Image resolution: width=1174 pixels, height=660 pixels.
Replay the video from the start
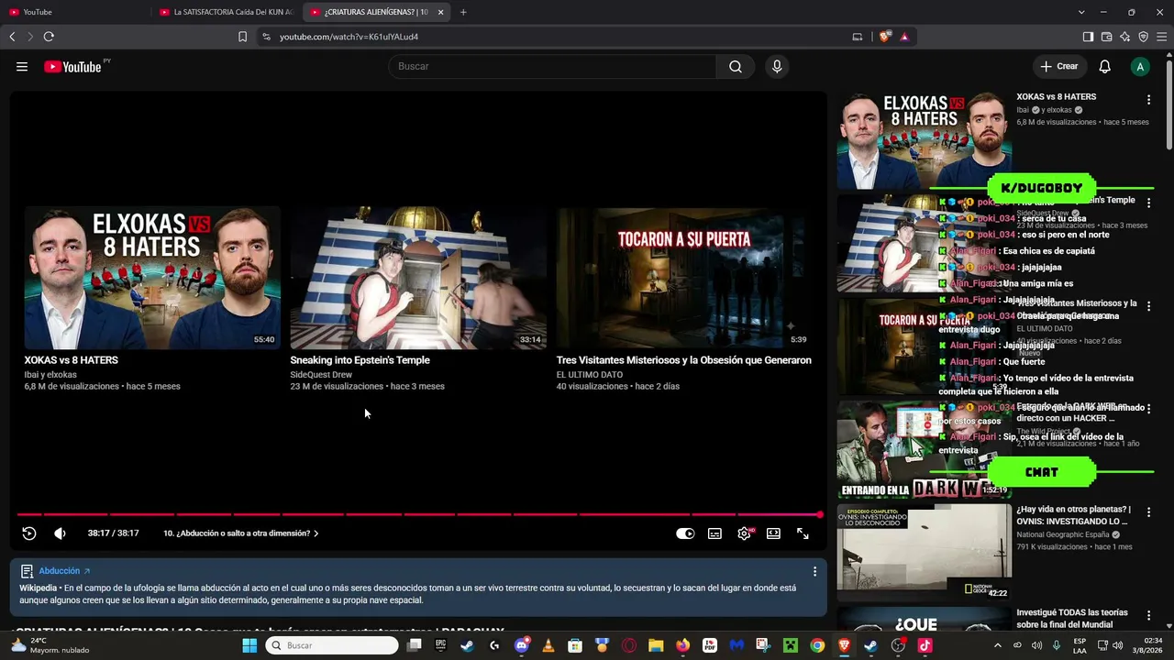coord(29,533)
